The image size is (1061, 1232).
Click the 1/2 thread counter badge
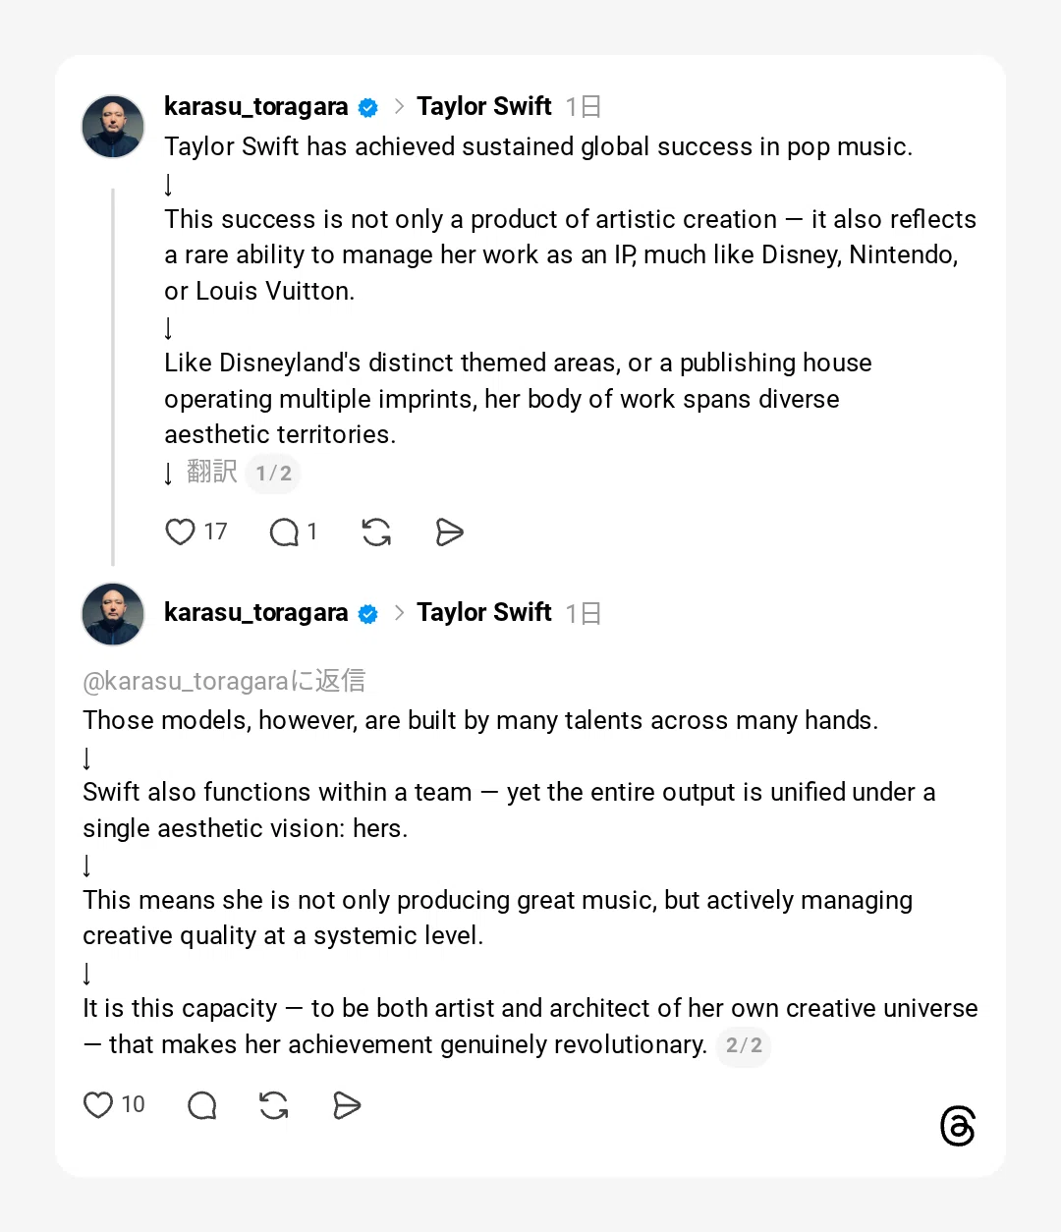click(x=273, y=474)
